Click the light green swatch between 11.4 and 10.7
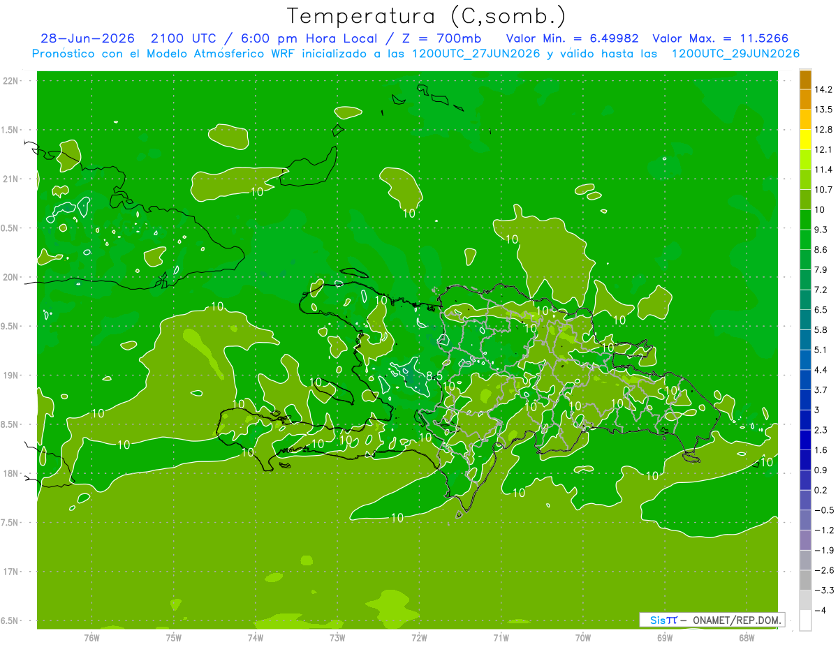Viewport: 838px width, 647px height. tap(805, 179)
